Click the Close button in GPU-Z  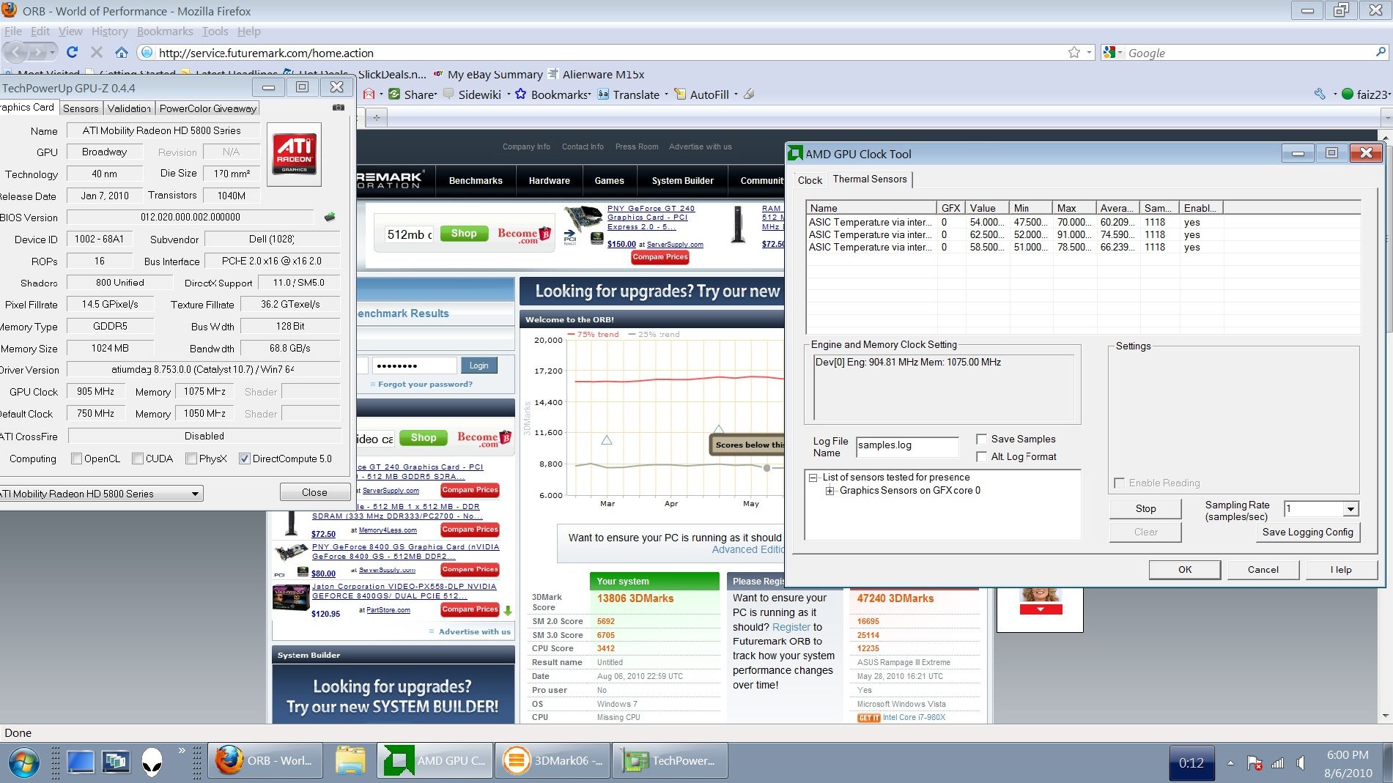(x=314, y=492)
